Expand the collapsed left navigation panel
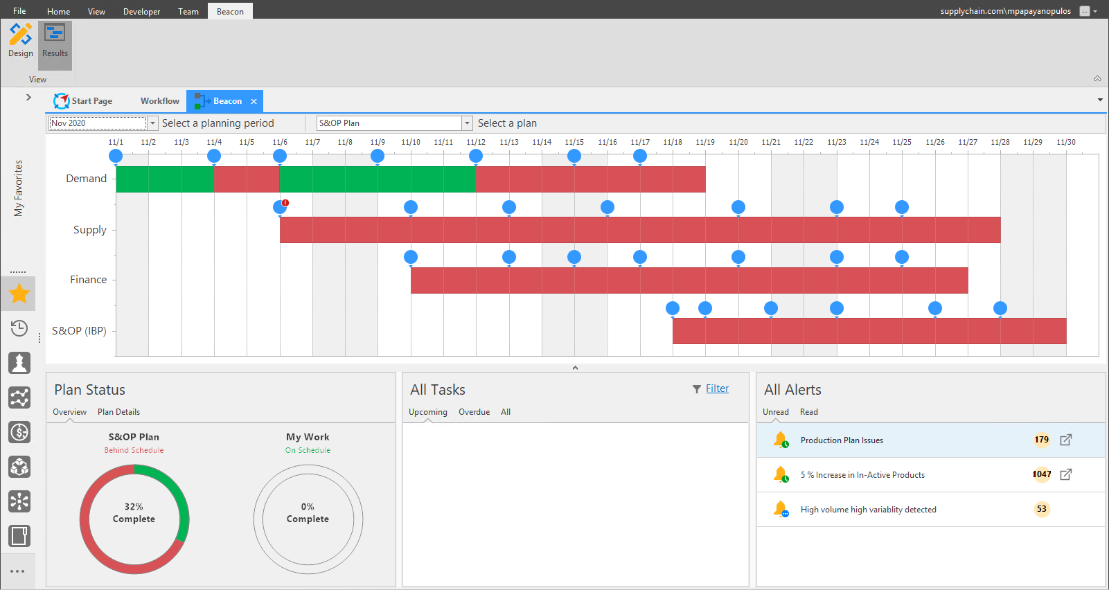 (x=28, y=97)
